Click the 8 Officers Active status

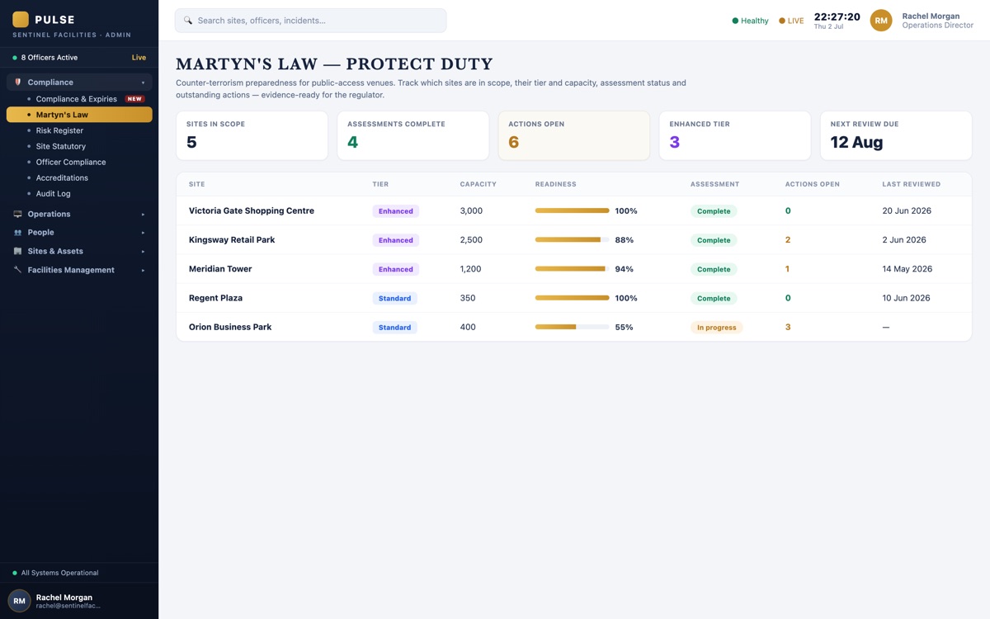tap(49, 58)
